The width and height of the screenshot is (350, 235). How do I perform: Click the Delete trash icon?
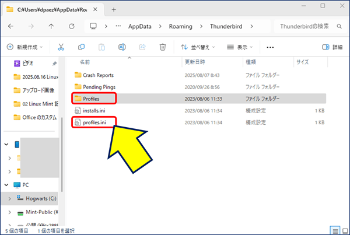click(163, 47)
